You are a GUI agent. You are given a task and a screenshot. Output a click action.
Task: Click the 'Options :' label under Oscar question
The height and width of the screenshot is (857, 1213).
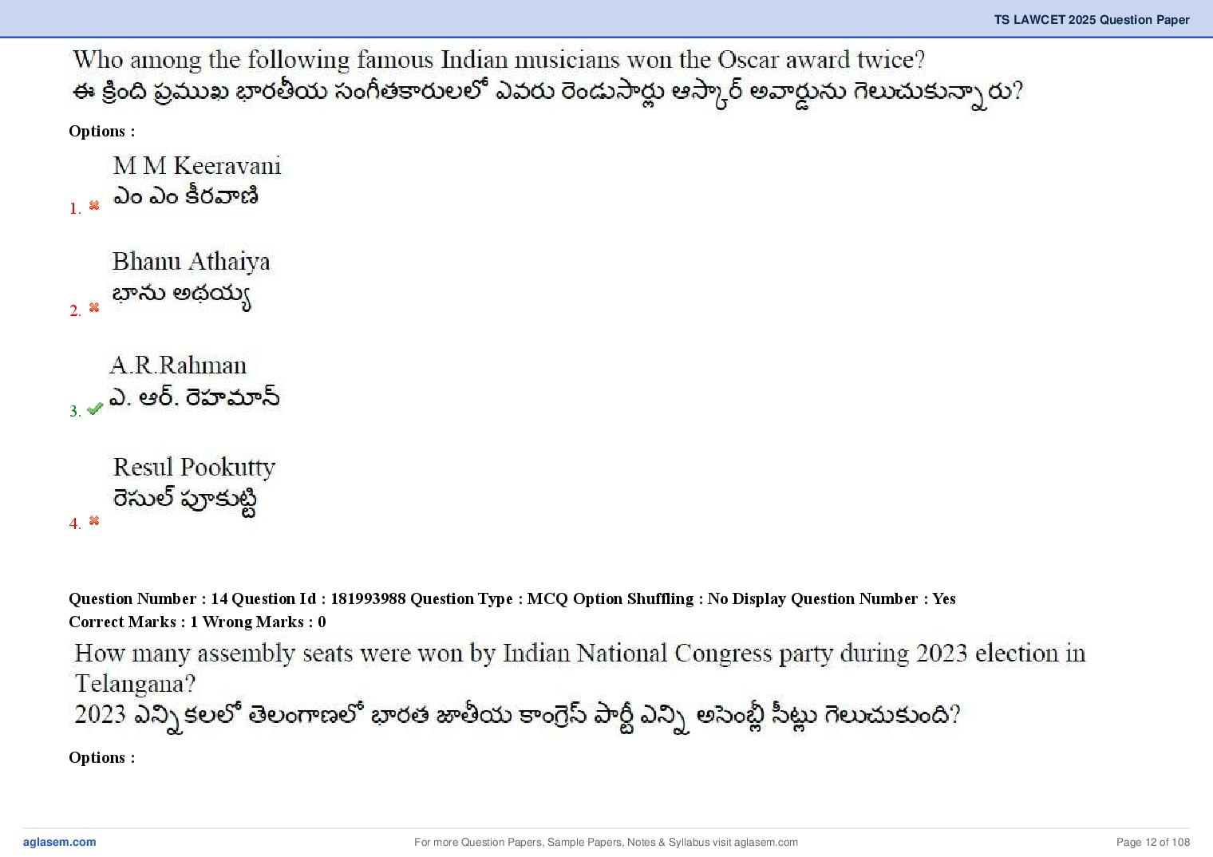[x=102, y=131]
